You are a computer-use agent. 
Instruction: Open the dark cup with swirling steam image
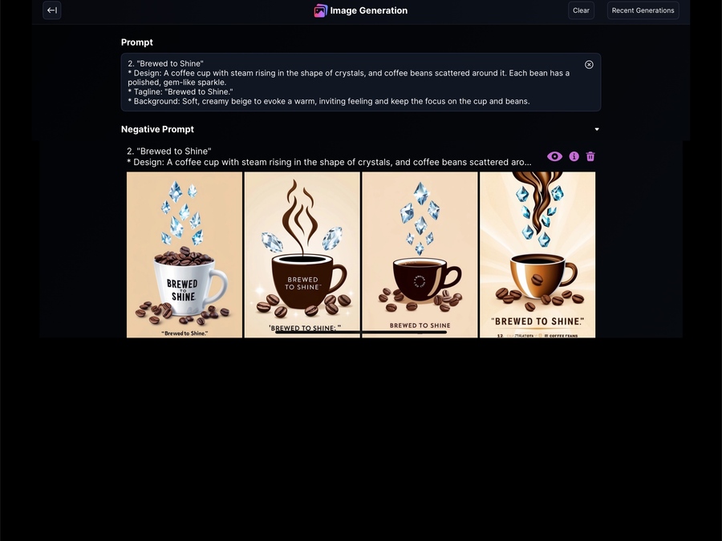pos(302,255)
